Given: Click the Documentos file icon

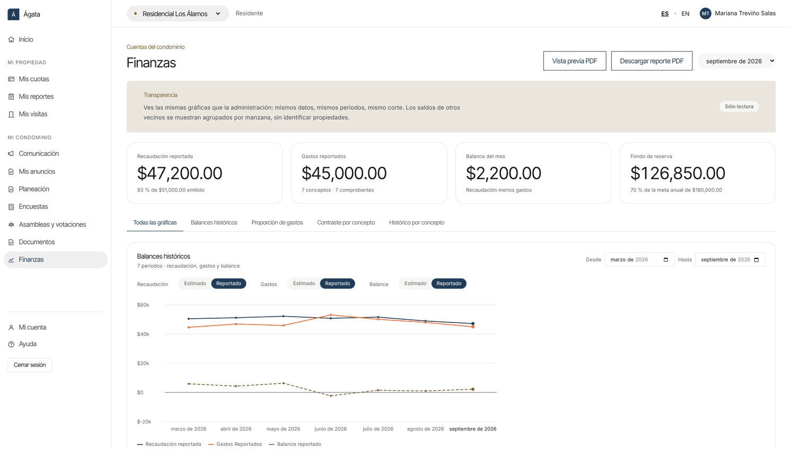Looking at the screenshot, I should point(11,242).
